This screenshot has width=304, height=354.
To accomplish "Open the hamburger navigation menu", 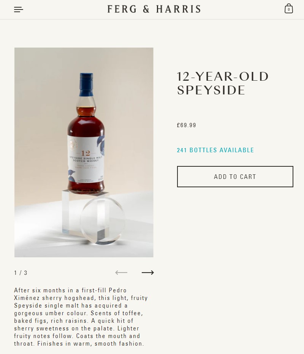I will pyautogui.click(x=19, y=10).
